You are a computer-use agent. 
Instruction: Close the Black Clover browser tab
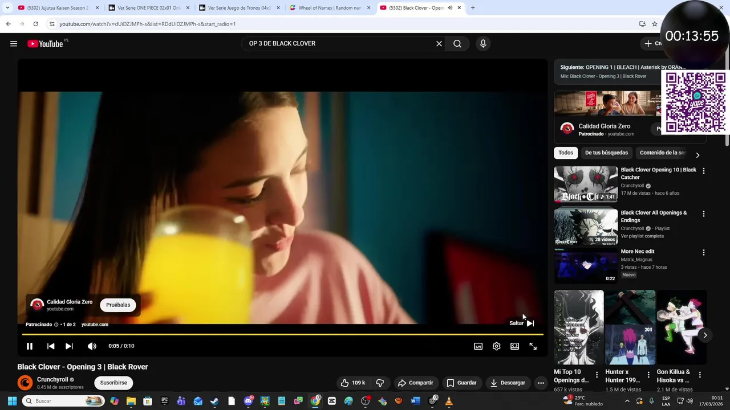(x=459, y=8)
